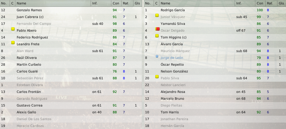The height and width of the screenshot is (129, 286).
Task: Sort right team by Rat column header
Action: point(271,3)
